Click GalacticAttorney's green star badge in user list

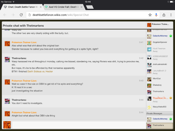click(x=171, y=36)
